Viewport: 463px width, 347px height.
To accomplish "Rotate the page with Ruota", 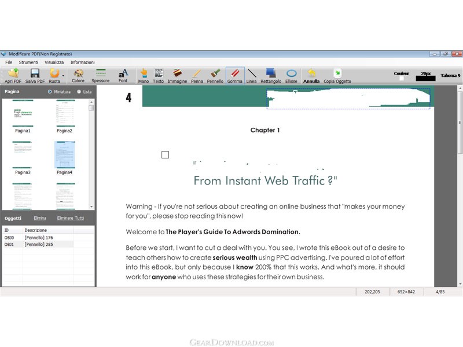I will (x=54, y=76).
